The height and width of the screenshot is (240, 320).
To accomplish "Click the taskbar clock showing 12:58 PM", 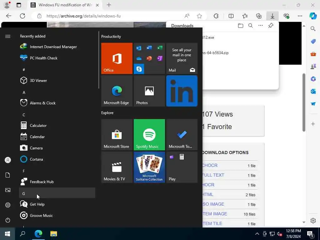I will (293, 234).
